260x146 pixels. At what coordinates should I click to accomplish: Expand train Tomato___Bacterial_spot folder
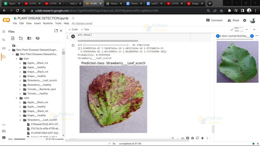pyautogui.click(x=20, y=89)
